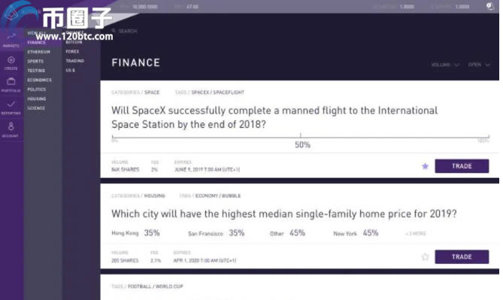Unfavorite the SpaceX market star
This screenshot has width=503, height=300.
click(x=425, y=166)
